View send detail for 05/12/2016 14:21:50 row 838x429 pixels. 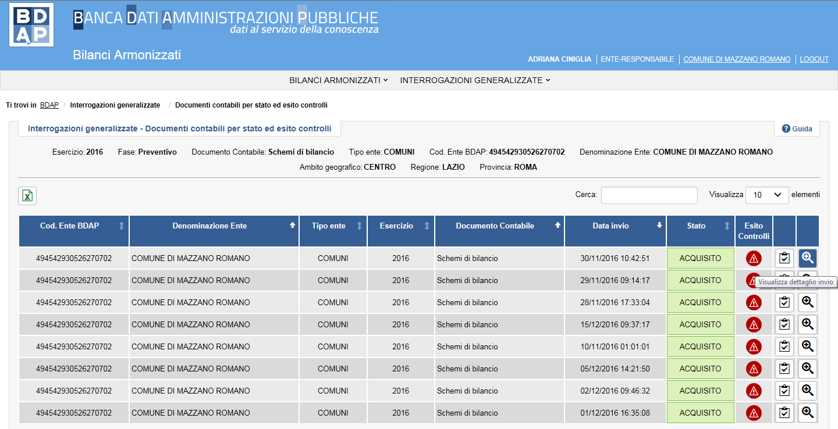point(807,368)
